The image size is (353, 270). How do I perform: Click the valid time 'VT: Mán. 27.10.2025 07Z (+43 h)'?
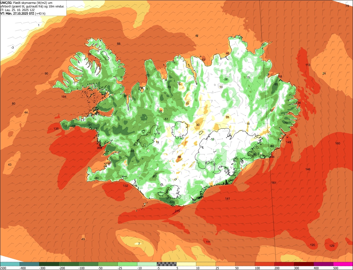tap(23, 13)
